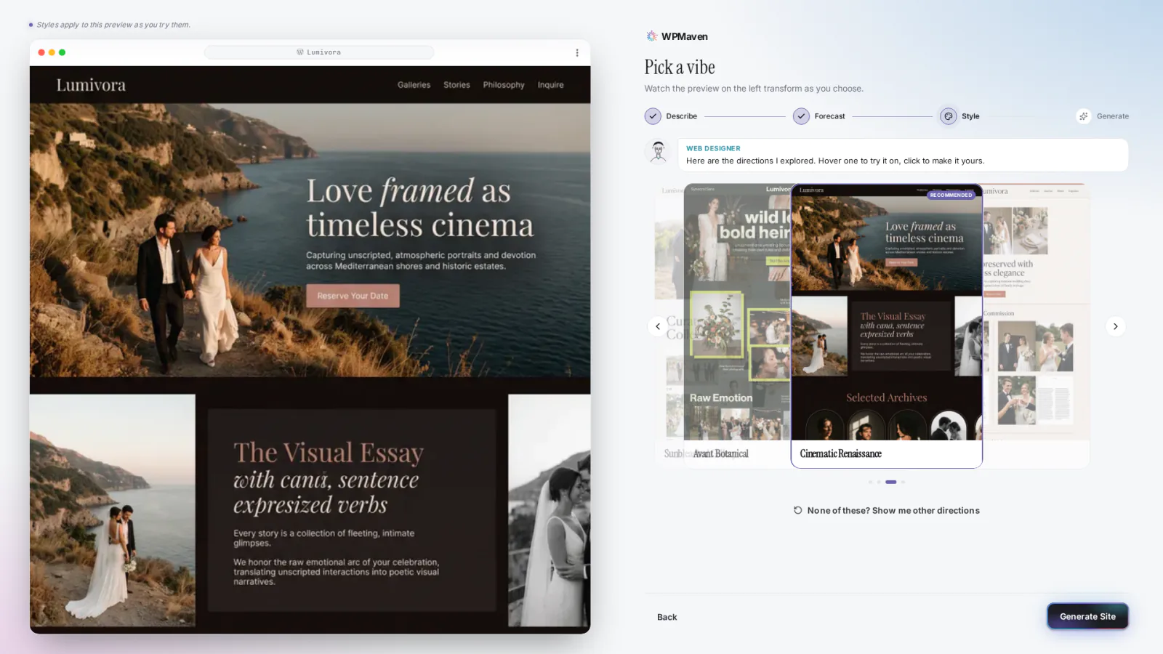Select the partially visible elegance style card on right
The width and height of the screenshot is (1163, 654).
click(1036, 326)
